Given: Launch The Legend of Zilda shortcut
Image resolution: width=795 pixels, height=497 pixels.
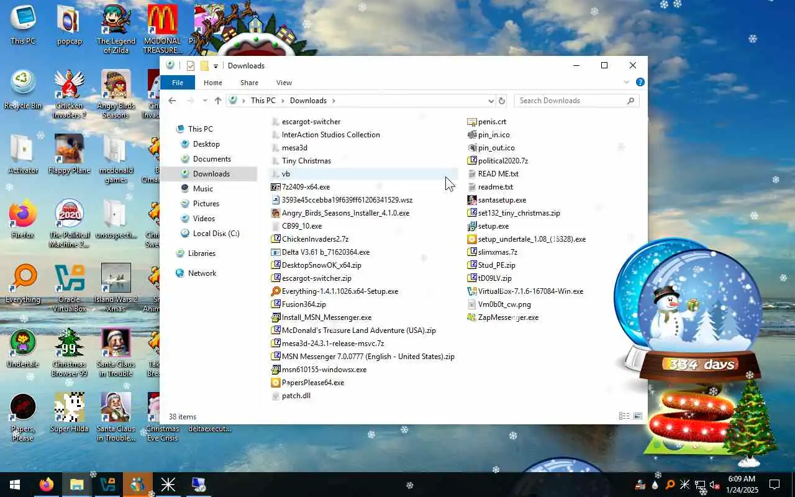Looking at the screenshot, I should pos(116,29).
